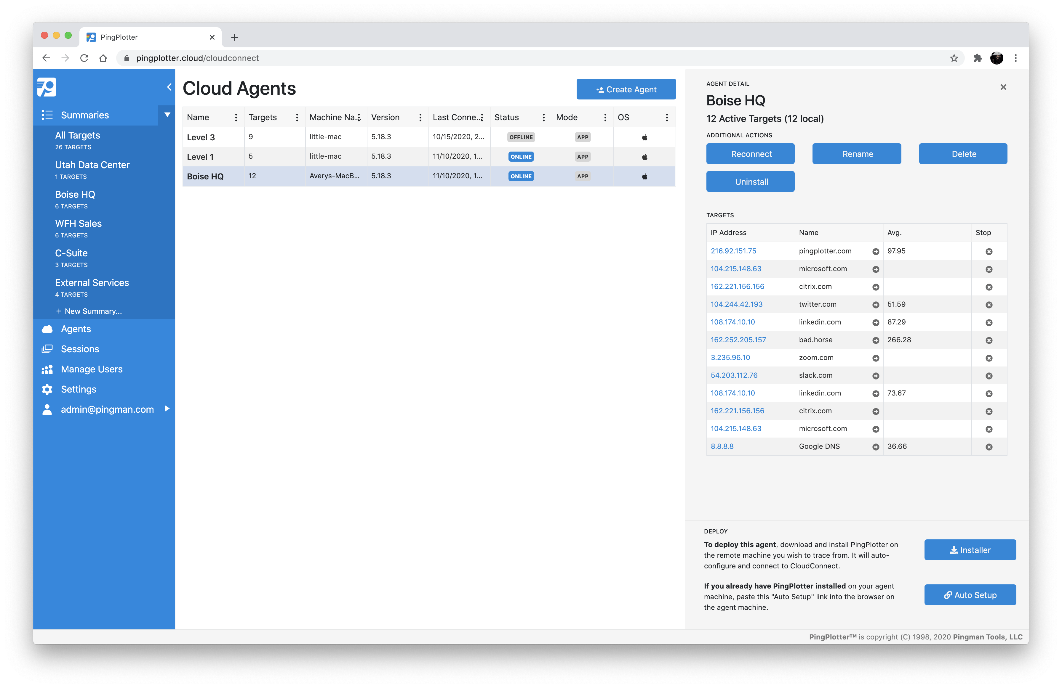Open Settings via the gear icon
The image size is (1062, 688).
[48, 389]
